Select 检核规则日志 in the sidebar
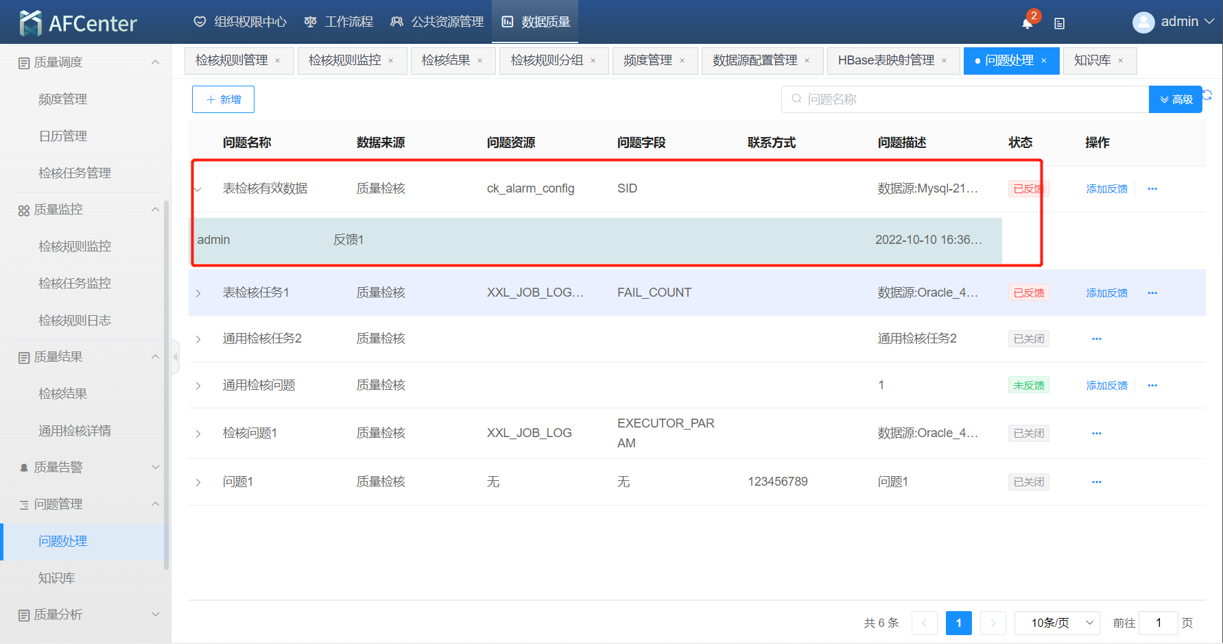This screenshot has height=644, width=1223. [75, 321]
